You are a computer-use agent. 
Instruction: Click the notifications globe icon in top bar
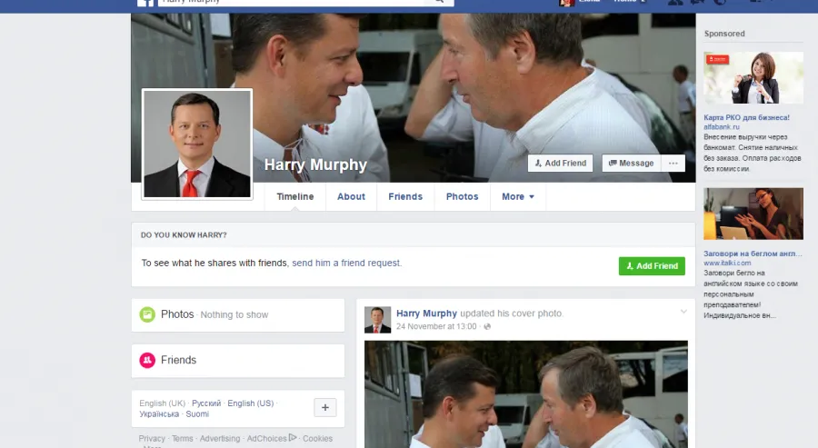click(720, 2)
